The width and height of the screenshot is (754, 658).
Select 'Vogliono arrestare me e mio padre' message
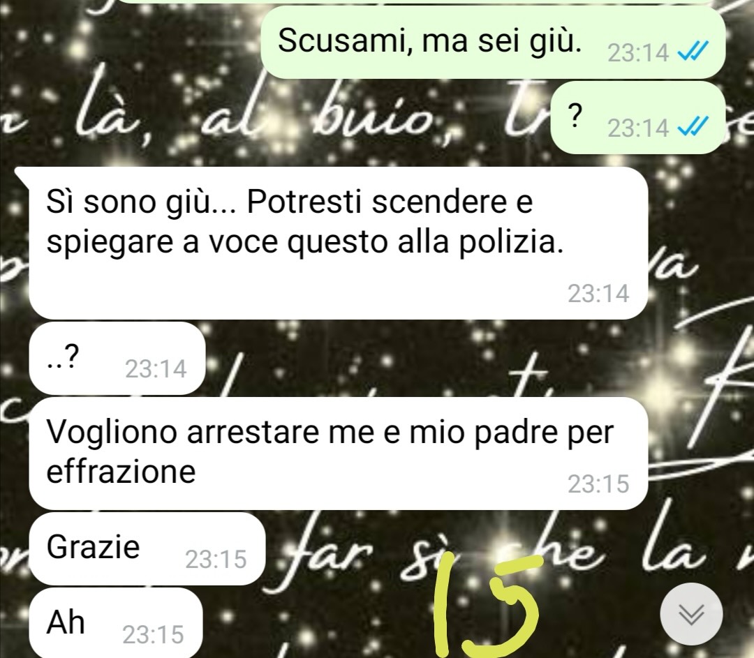[x=338, y=454]
